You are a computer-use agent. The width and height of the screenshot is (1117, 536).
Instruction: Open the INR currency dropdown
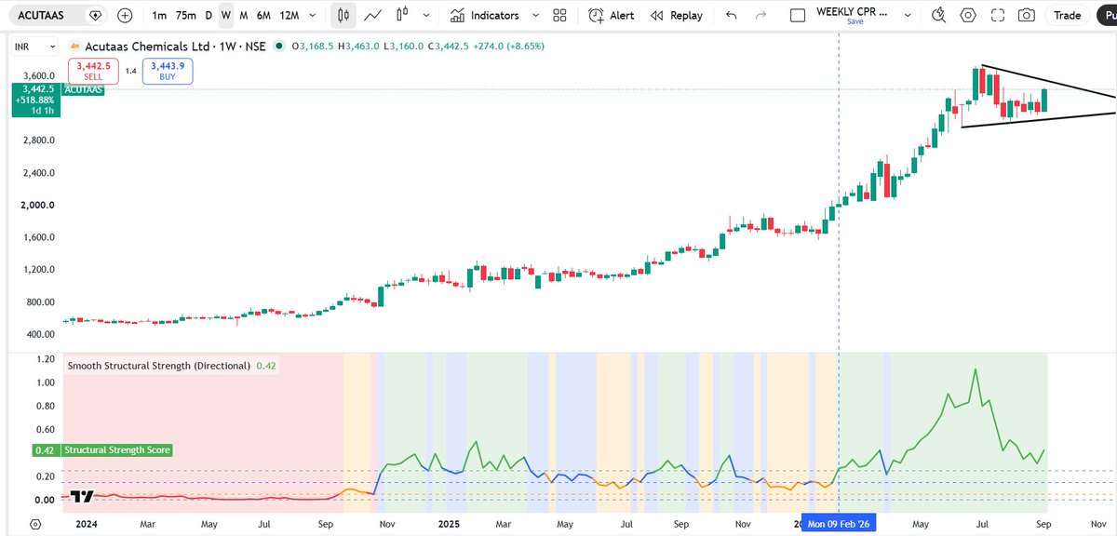[x=34, y=46]
